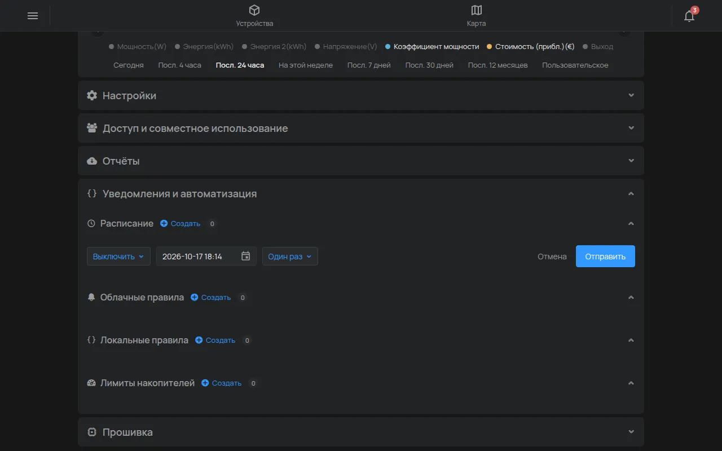The height and width of the screenshot is (451, 722).
Task: Select Посл. 30 дней time range
Action: [429, 65]
